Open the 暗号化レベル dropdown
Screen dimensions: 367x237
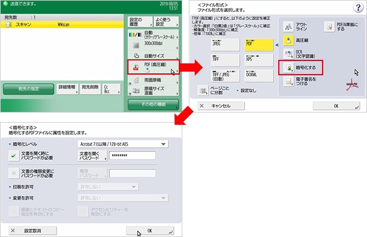point(123,143)
